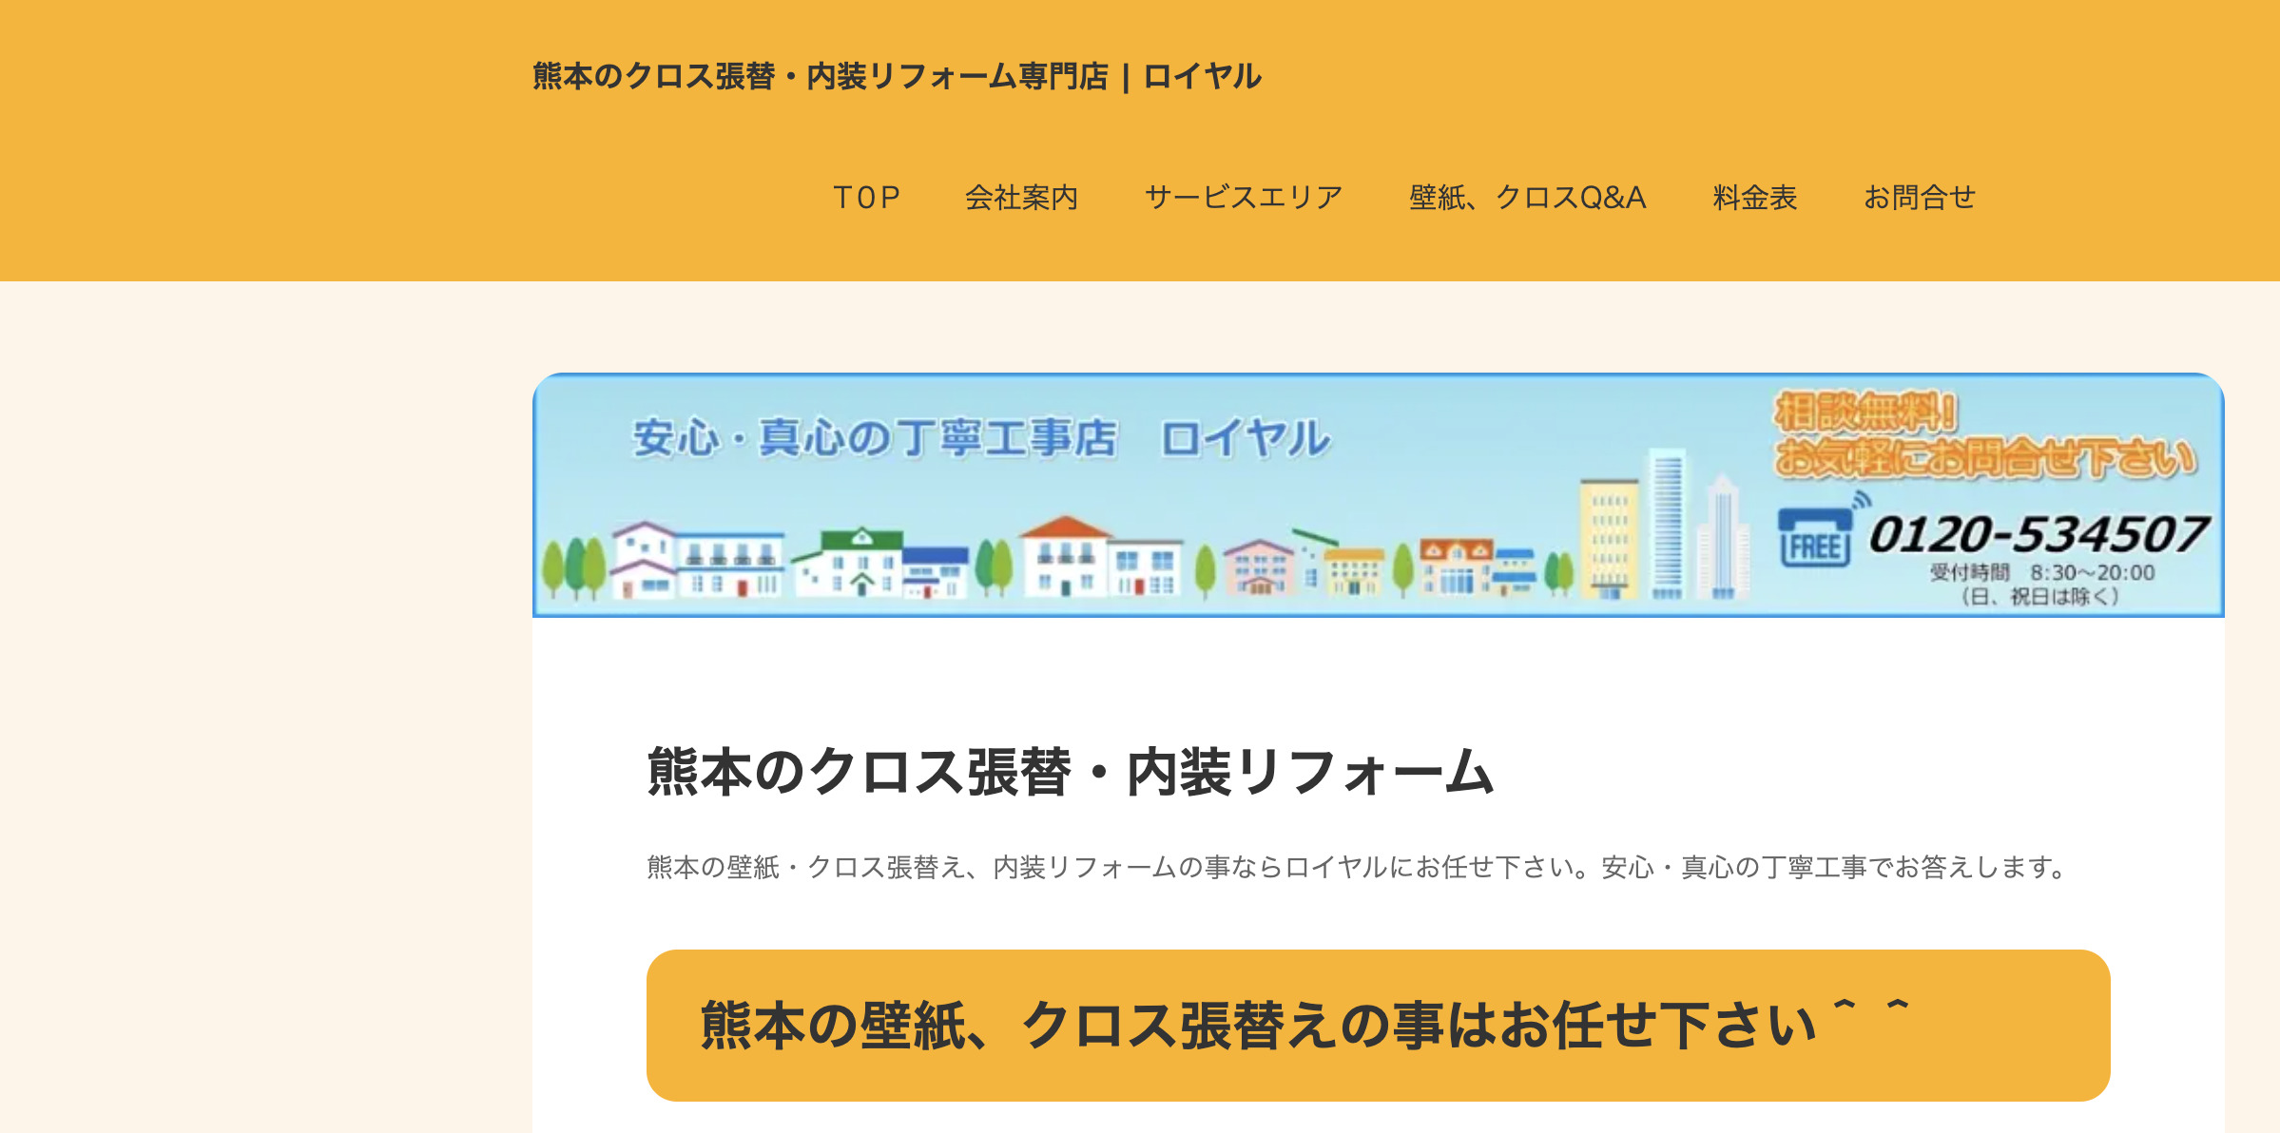Click the phone number 0120-534507

point(2038,534)
